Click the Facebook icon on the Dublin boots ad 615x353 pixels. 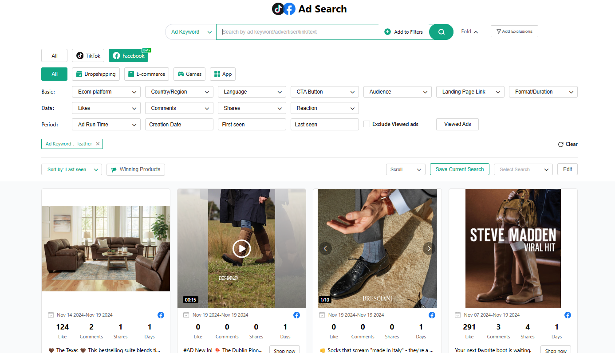(x=296, y=315)
